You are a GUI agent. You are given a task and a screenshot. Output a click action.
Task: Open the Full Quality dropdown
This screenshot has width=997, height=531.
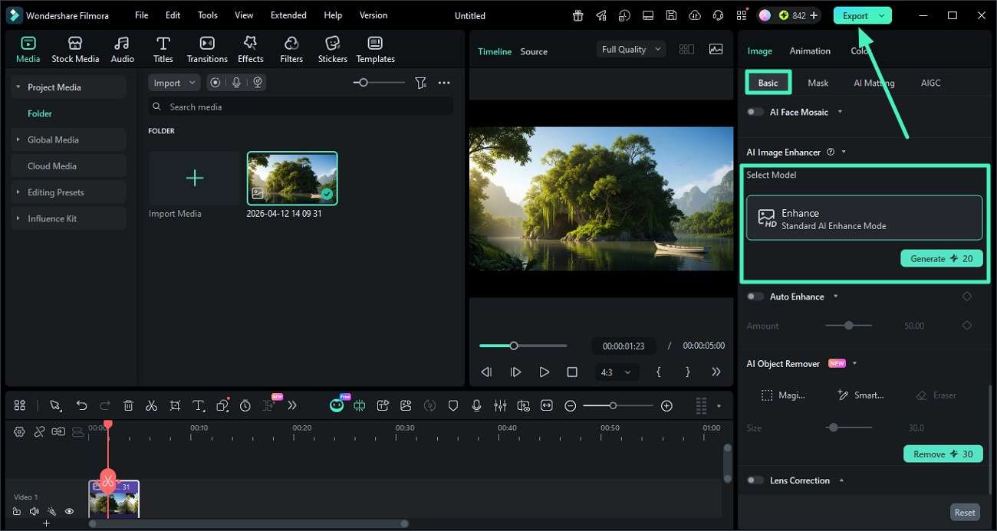(630, 48)
